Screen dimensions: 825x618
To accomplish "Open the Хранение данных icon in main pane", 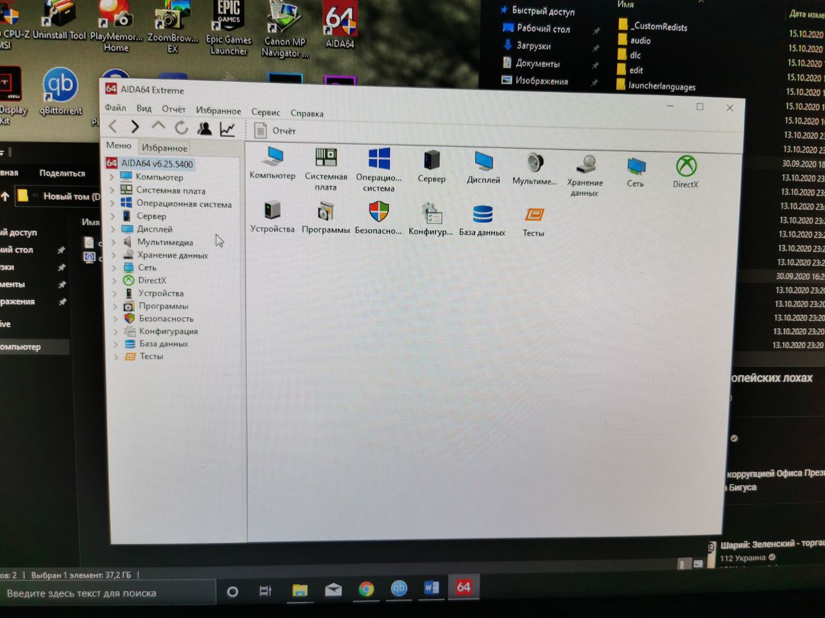I will click(585, 165).
